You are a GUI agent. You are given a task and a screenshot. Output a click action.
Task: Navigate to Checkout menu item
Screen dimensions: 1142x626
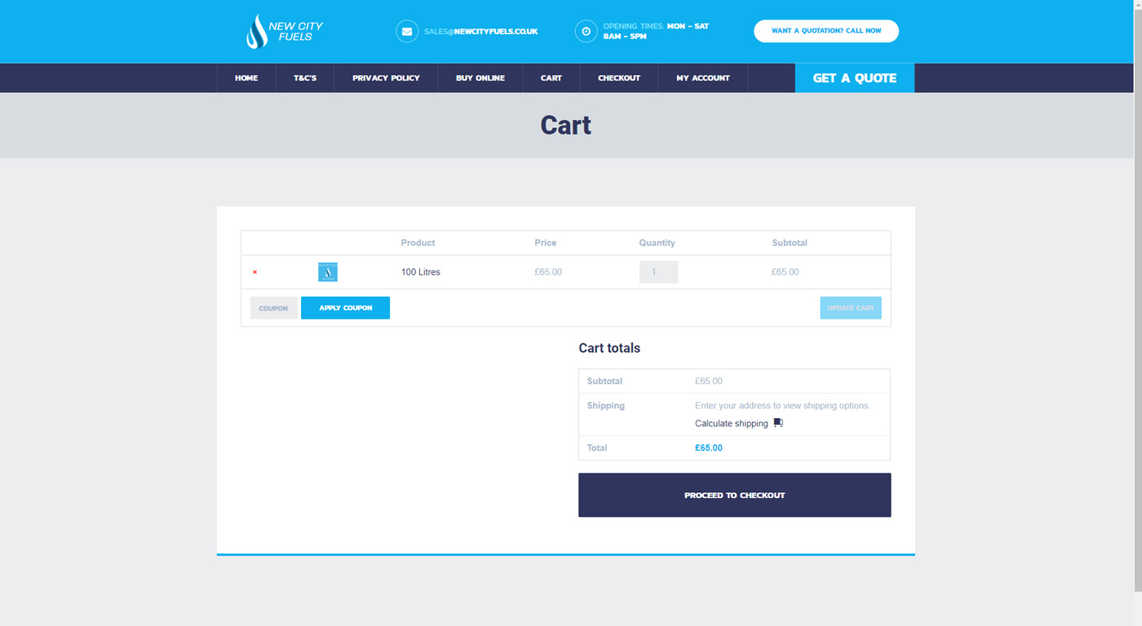[619, 78]
